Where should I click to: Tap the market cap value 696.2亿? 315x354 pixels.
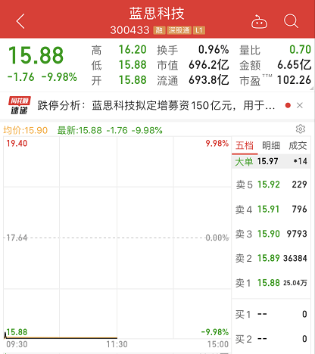[209, 65]
